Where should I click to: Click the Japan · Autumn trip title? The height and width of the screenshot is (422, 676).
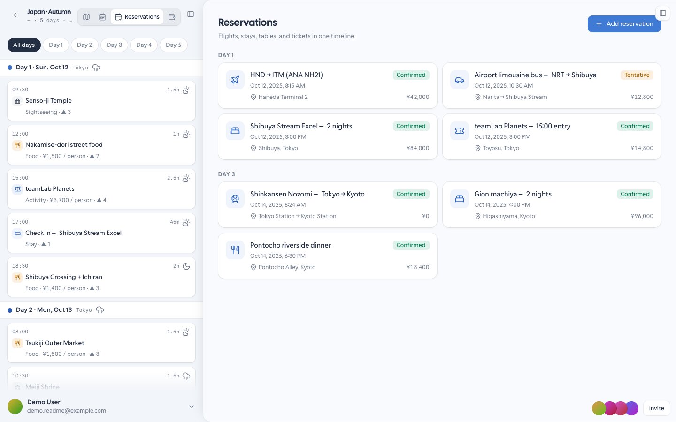point(49,12)
